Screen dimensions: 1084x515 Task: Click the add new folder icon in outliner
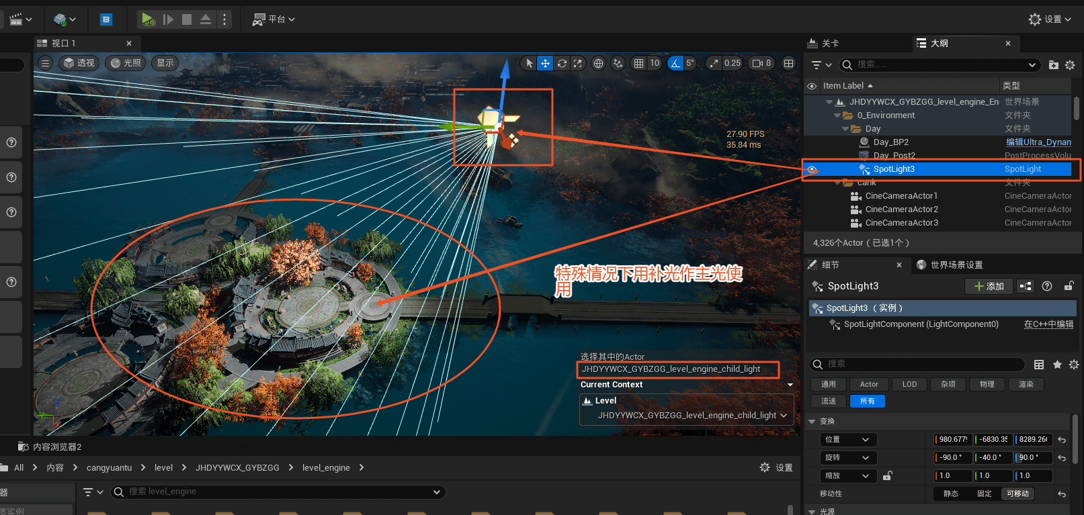pyautogui.click(x=1053, y=65)
